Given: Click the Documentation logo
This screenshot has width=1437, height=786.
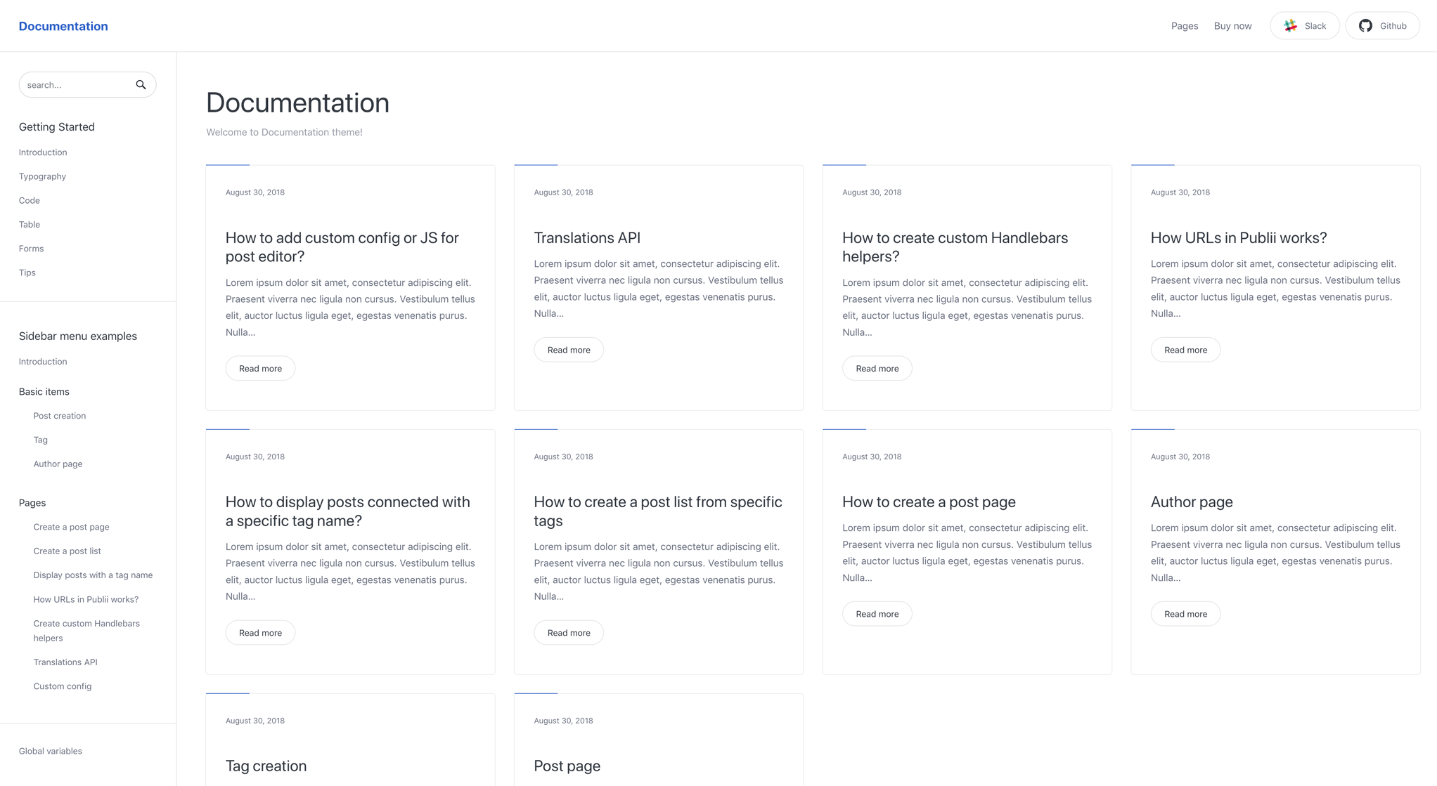Looking at the screenshot, I should coord(63,26).
